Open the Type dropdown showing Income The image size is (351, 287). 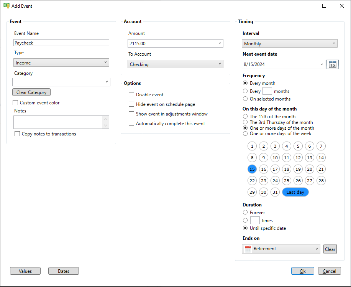[x=61, y=63]
